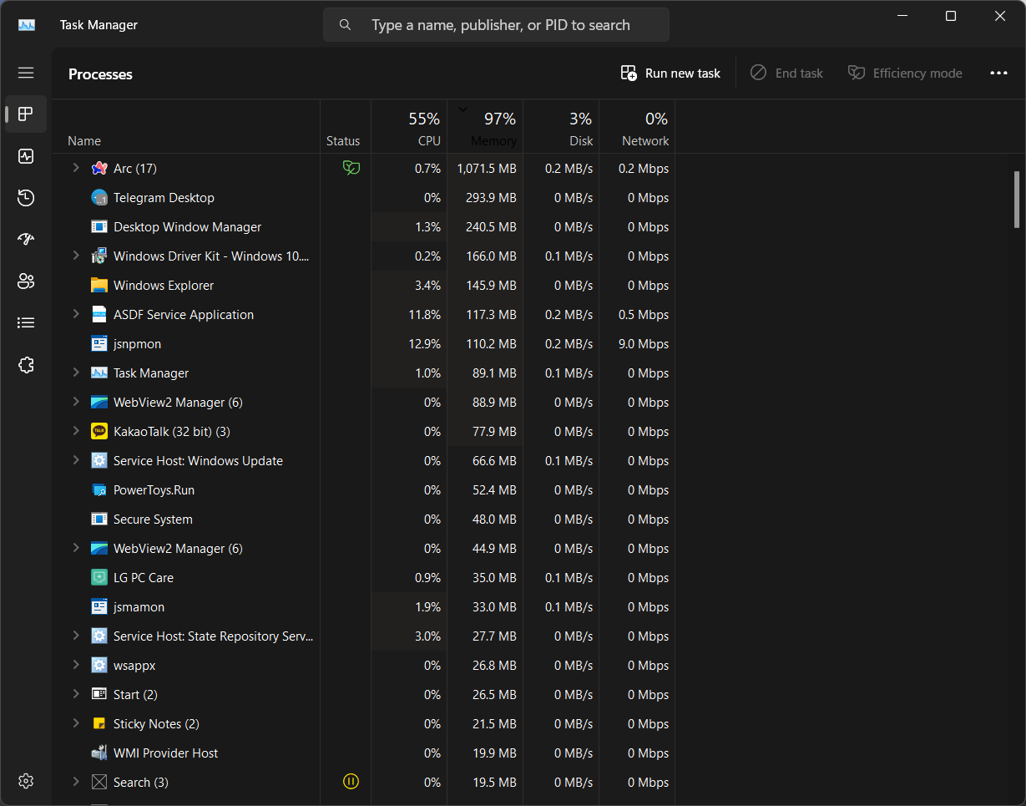The image size is (1026, 806).
Task: Click the ASDF Service Application icon
Action: tap(99, 314)
